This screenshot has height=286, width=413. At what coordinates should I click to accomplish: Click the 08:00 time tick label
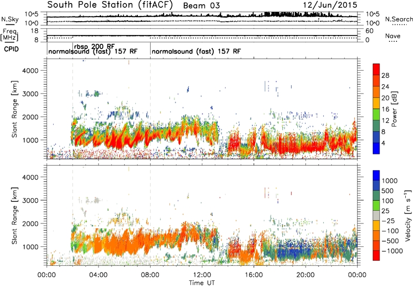tap(150, 275)
